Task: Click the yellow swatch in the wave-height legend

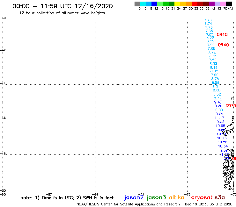Action: [177, 4]
